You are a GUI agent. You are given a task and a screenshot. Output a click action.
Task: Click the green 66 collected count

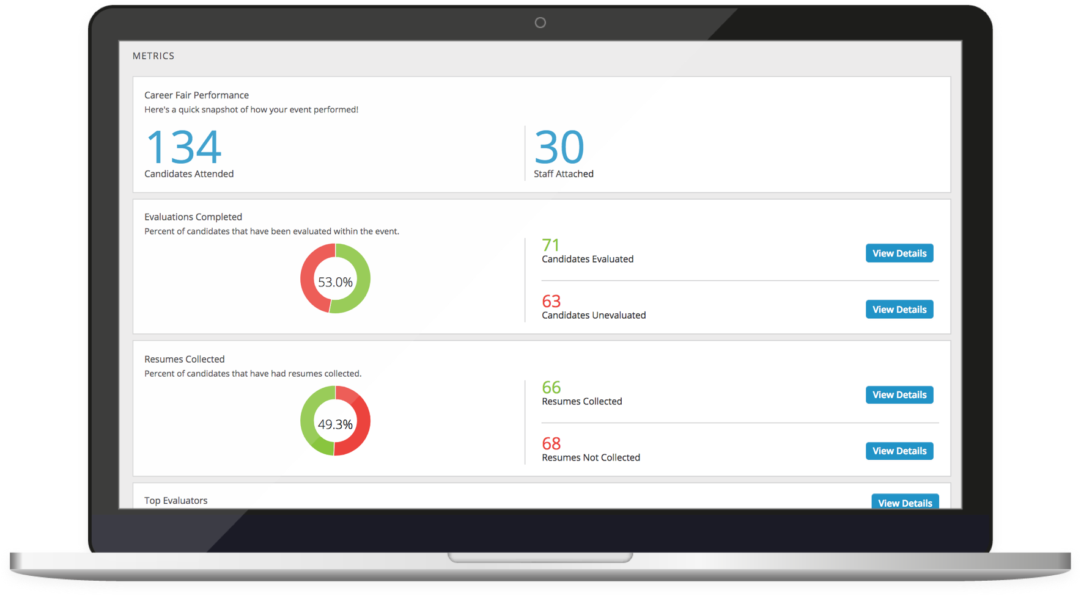point(551,387)
